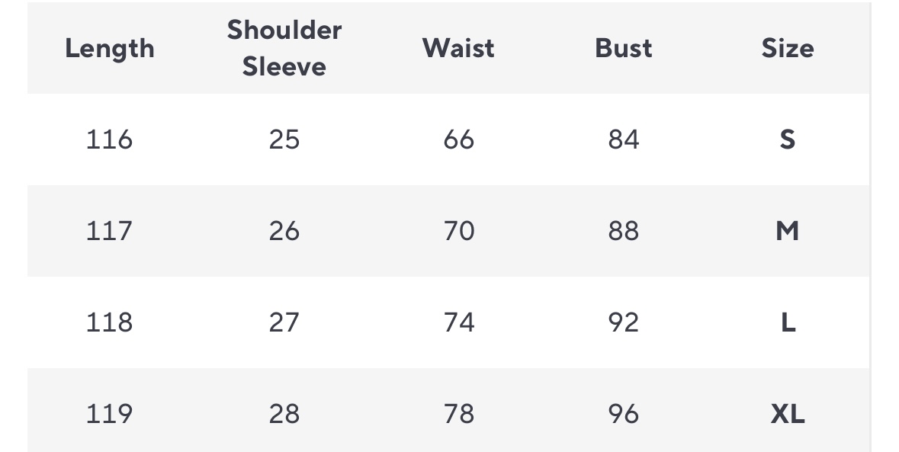The width and height of the screenshot is (899, 452).
Task: Click waist value 70
Action: (458, 231)
